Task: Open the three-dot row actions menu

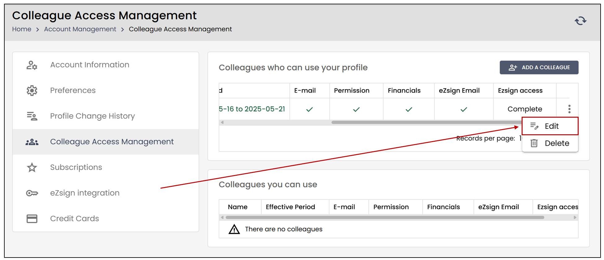Action: tap(569, 109)
